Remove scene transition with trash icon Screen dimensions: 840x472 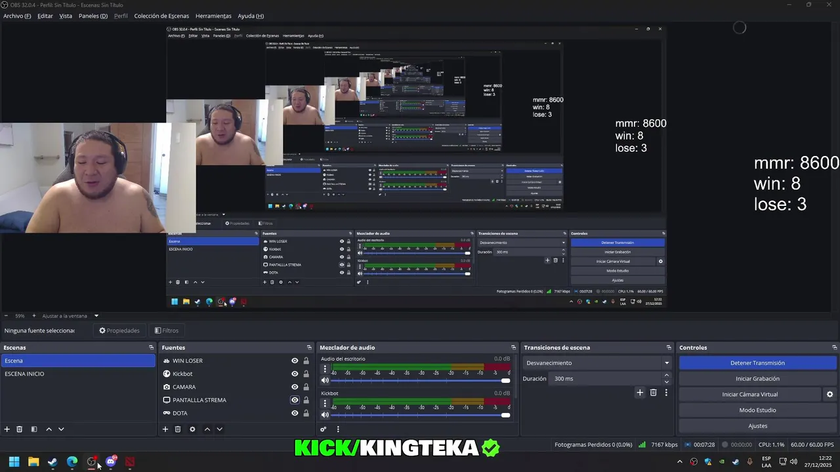653,393
